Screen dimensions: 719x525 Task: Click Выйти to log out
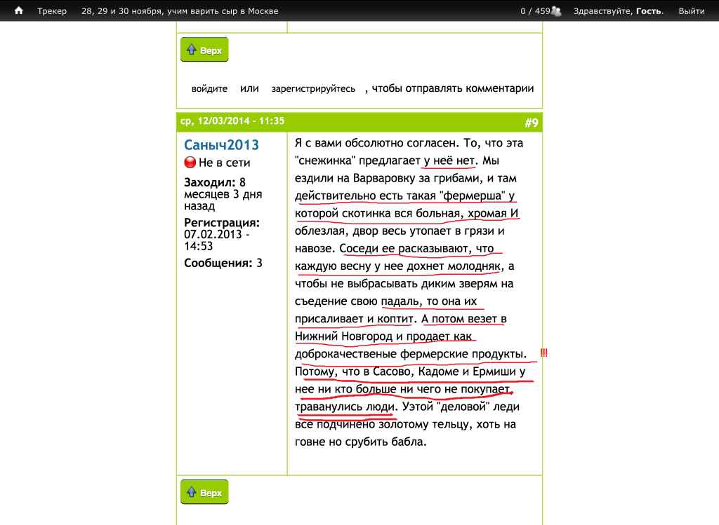[x=692, y=11]
